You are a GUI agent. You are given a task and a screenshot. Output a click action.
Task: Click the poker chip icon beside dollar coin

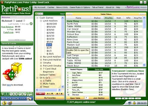(x=10, y=103)
